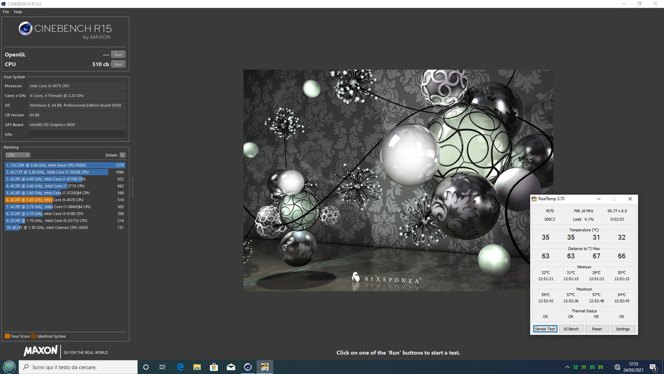Click the CPU score 510 cb

coord(101,64)
